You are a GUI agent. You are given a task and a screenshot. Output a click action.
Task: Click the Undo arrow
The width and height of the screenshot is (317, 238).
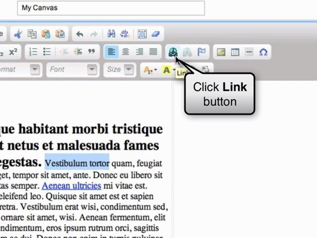coord(80,34)
